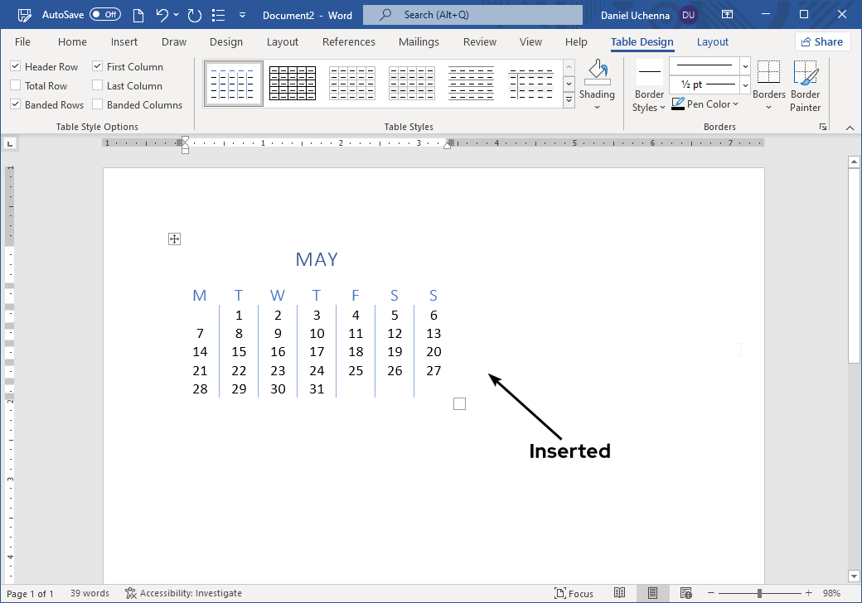Uncheck the Header Row option
This screenshot has width=862, height=603.
(15, 66)
